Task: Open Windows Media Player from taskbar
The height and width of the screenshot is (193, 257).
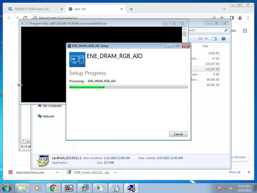Action: (x=38, y=188)
